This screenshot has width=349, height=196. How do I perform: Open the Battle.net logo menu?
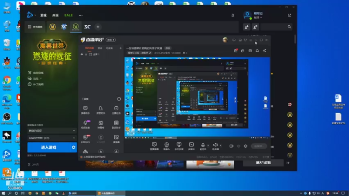click(30, 15)
